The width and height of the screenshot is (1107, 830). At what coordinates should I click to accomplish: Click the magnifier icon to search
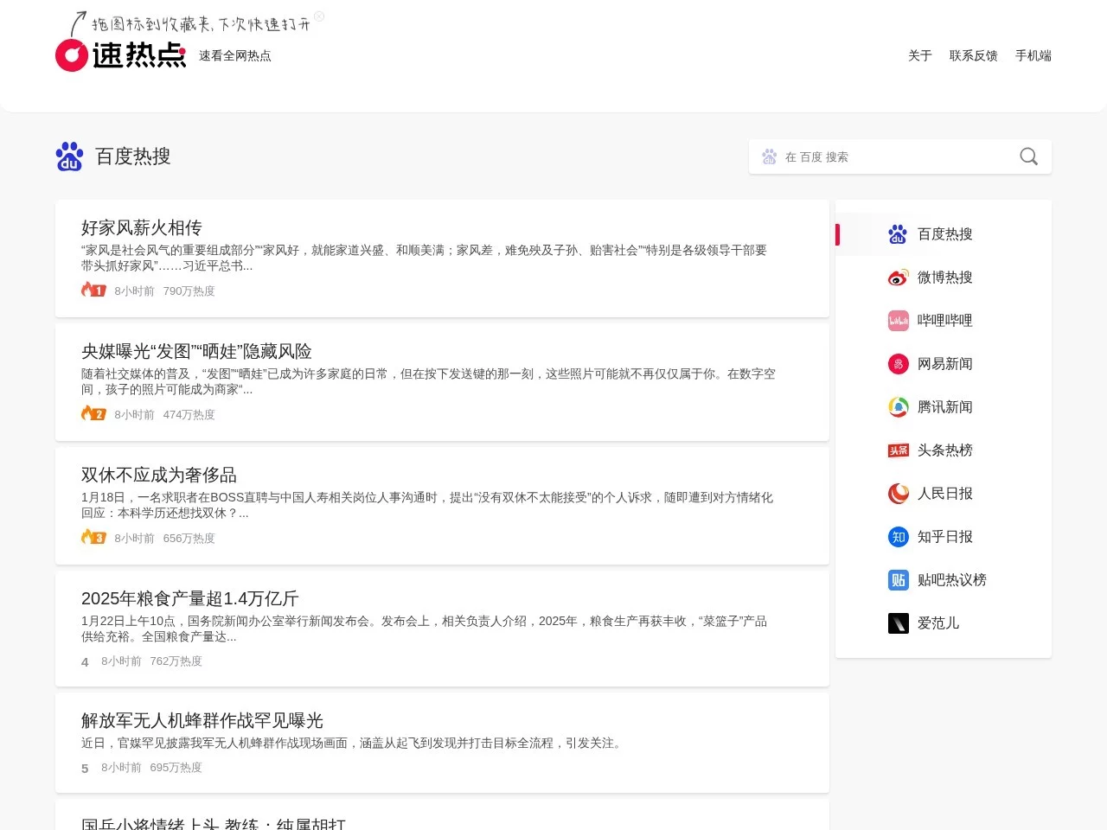(1027, 156)
